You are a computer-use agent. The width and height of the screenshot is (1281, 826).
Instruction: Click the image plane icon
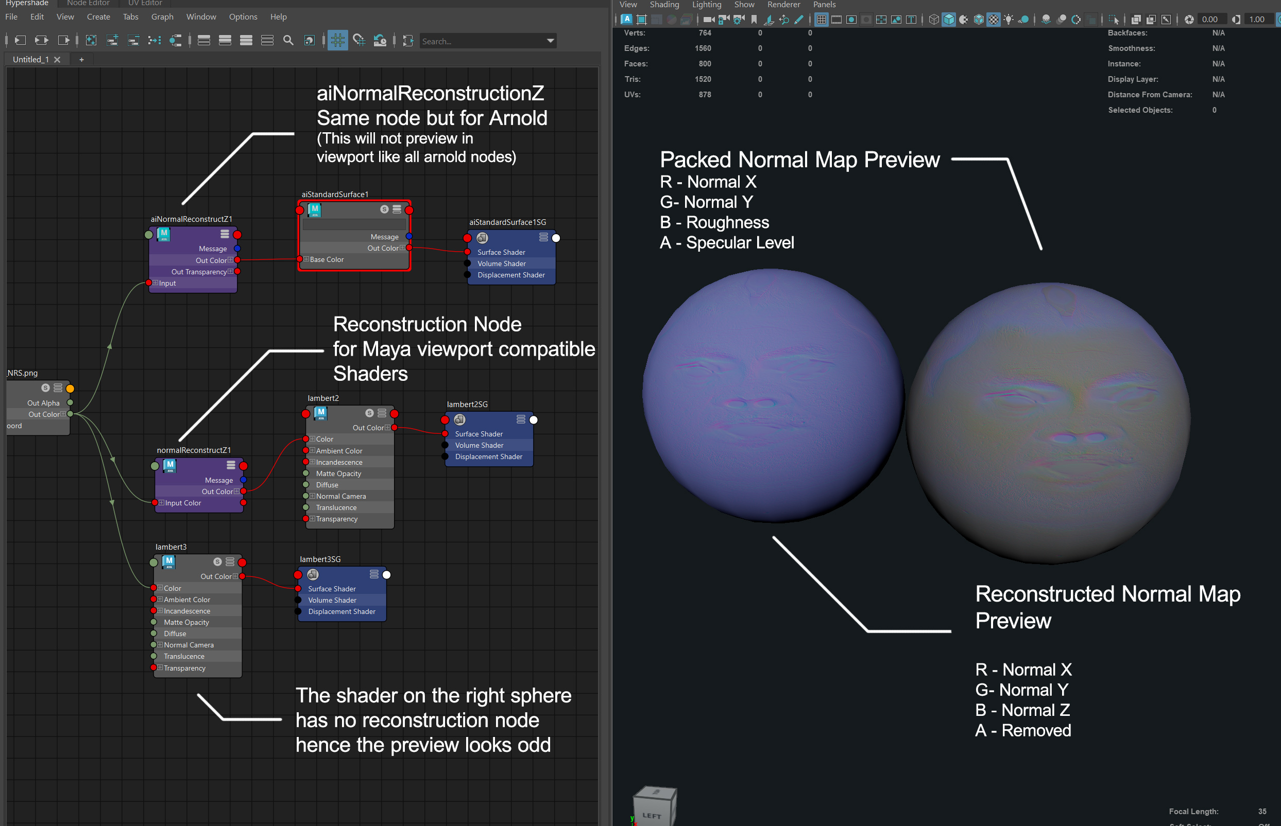768,20
